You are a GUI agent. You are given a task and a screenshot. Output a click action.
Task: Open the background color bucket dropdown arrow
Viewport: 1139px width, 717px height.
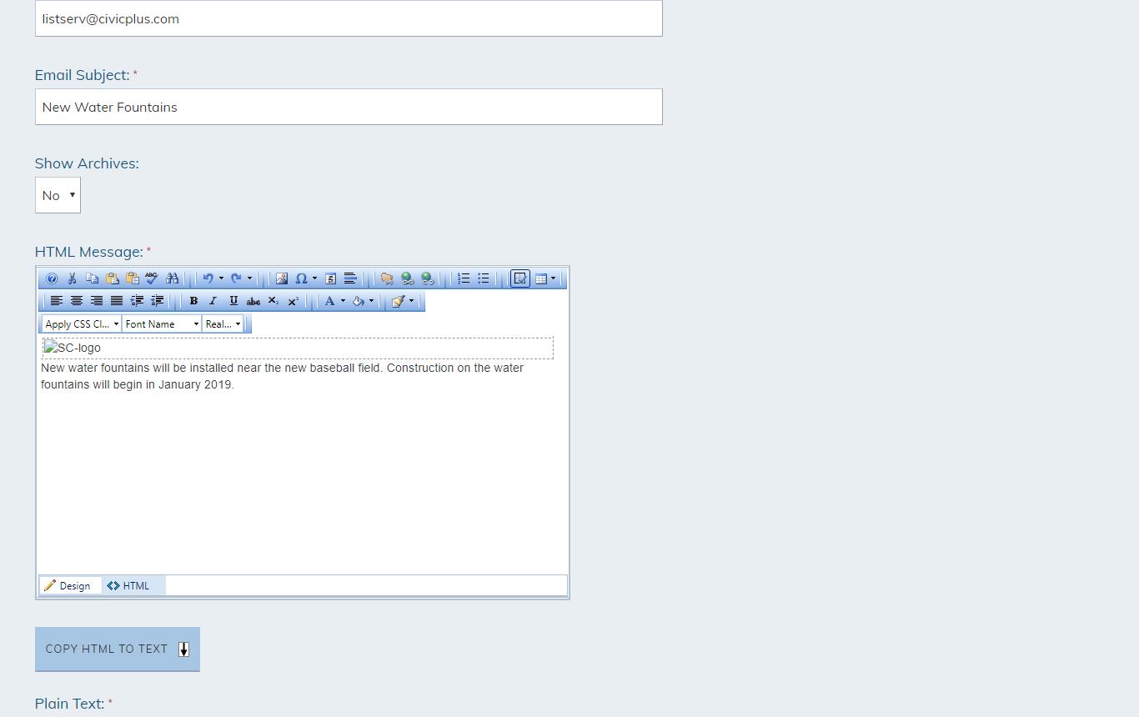(x=371, y=301)
